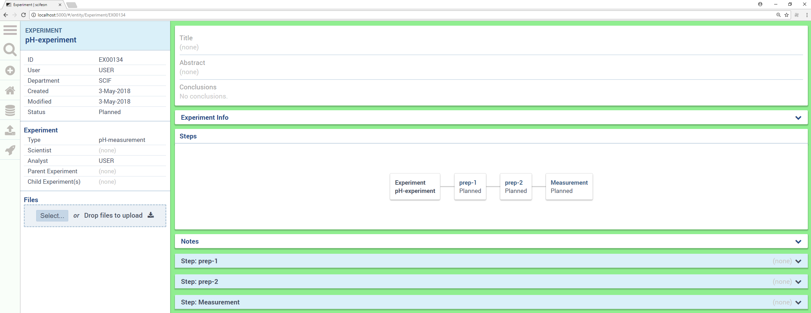
Task: Click the Experiment pH-experiment step card
Action: (415, 187)
